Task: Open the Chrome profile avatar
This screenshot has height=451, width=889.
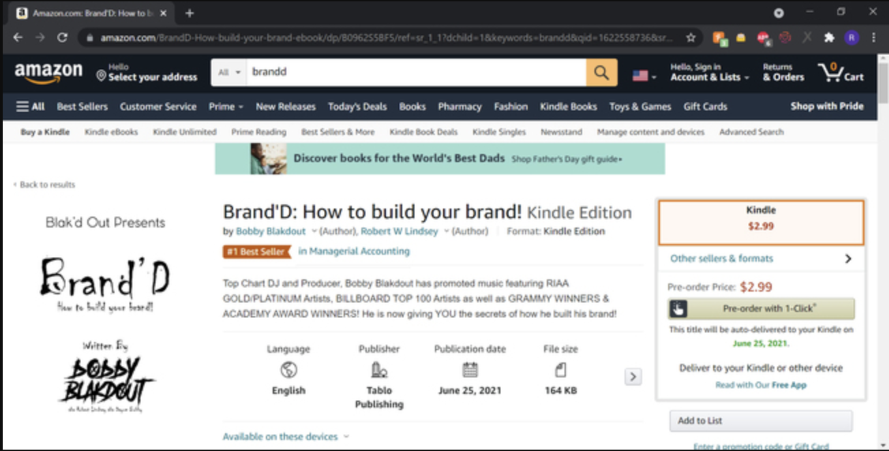Action: 852,37
